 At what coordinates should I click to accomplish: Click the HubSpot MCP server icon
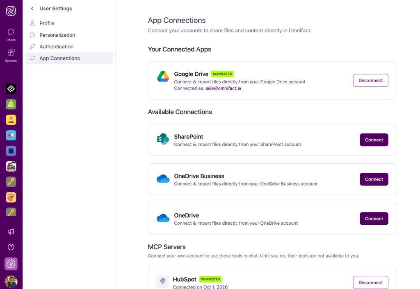click(x=162, y=281)
